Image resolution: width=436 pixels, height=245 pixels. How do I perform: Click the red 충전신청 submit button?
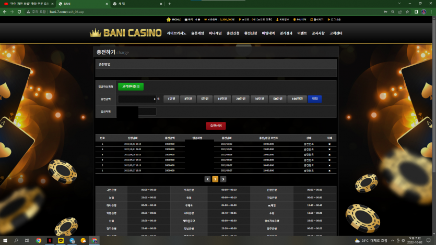(216, 126)
